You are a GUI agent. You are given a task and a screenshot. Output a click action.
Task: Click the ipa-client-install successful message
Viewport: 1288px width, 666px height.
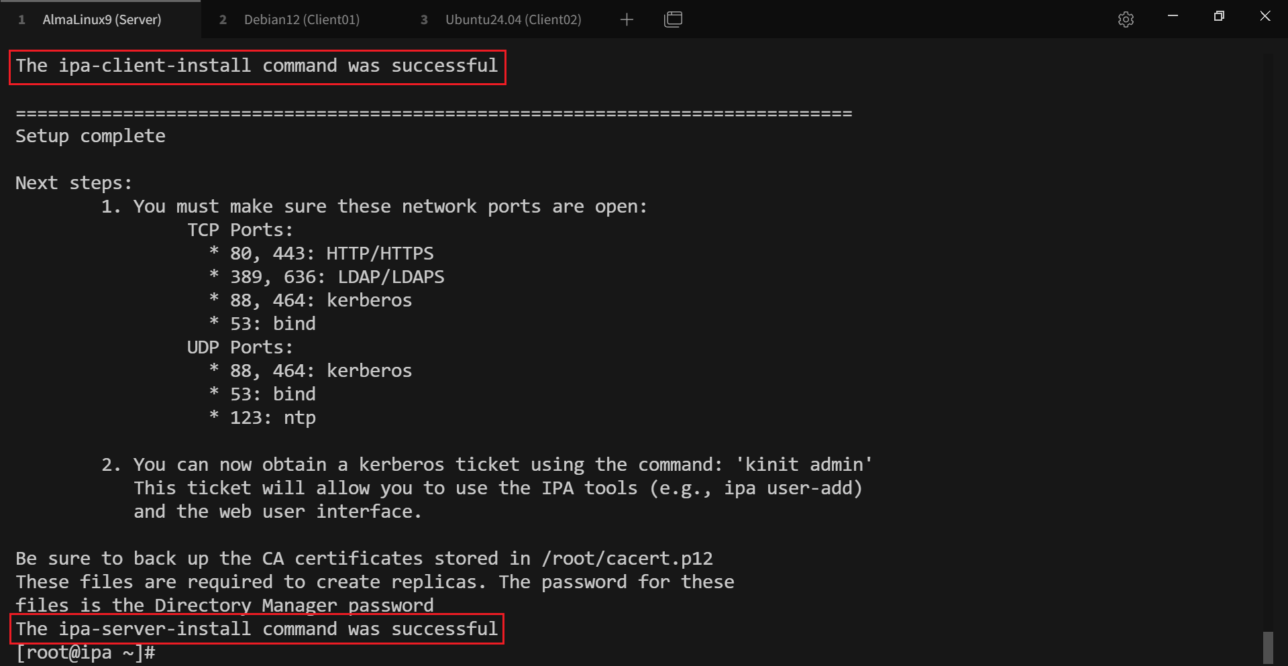tap(257, 66)
